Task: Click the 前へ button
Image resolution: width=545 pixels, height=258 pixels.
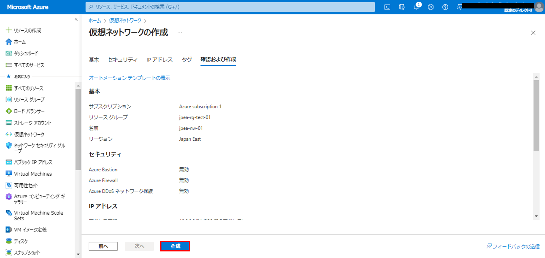Action: click(x=103, y=246)
